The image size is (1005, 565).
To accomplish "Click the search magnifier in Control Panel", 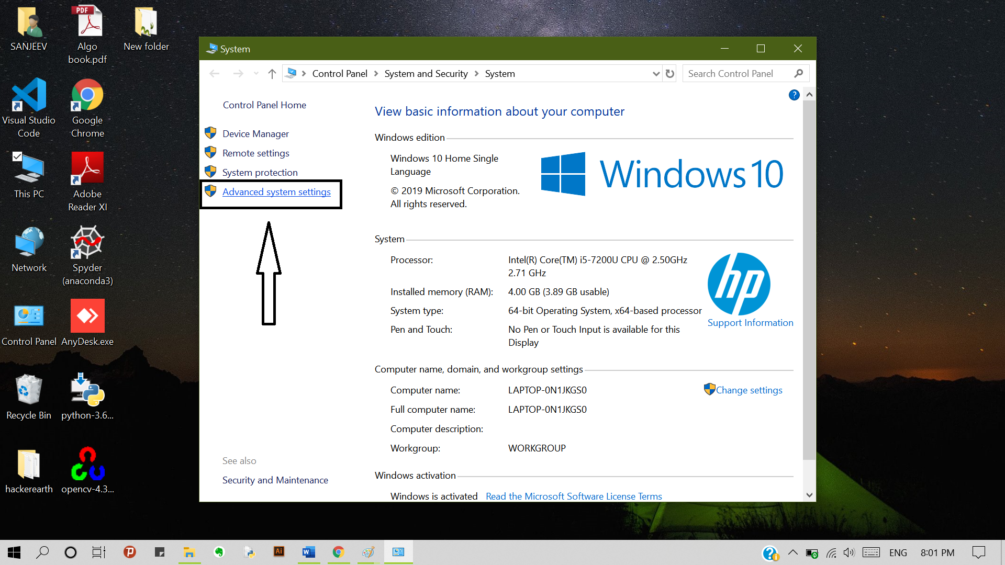I will point(798,74).
